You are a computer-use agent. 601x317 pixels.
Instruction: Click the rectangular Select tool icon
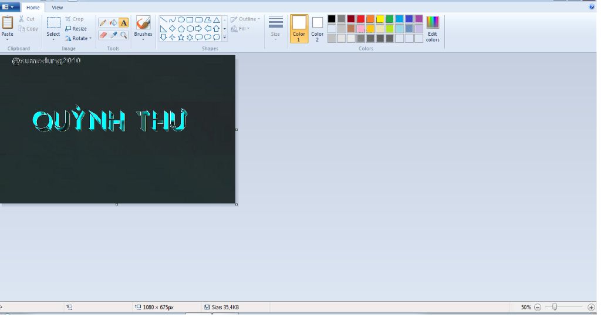[x=53, y=23]
